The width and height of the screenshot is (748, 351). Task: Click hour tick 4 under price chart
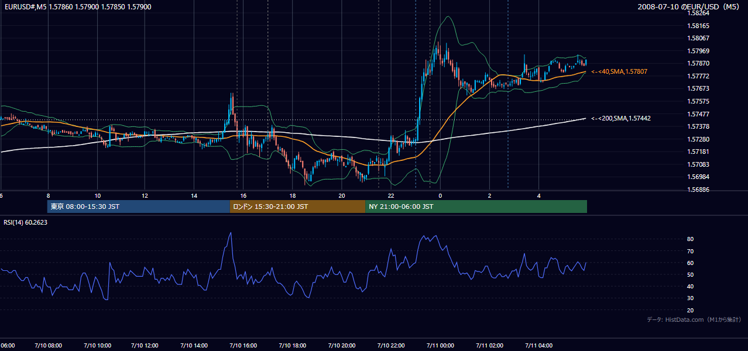tap(538, 195)
